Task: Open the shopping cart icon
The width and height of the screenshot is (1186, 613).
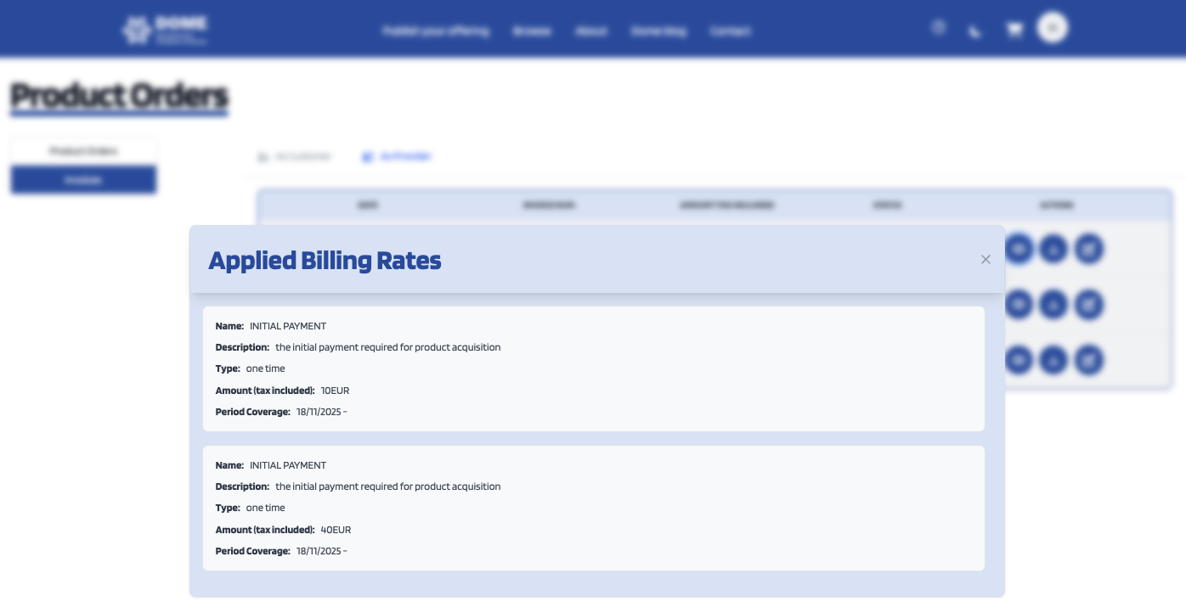Action: coord(1014,30)
